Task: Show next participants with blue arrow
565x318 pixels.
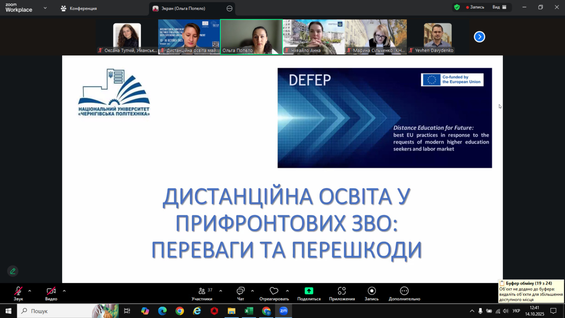Action: point(479,37)
